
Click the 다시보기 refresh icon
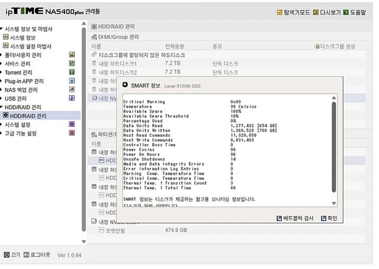316,12
